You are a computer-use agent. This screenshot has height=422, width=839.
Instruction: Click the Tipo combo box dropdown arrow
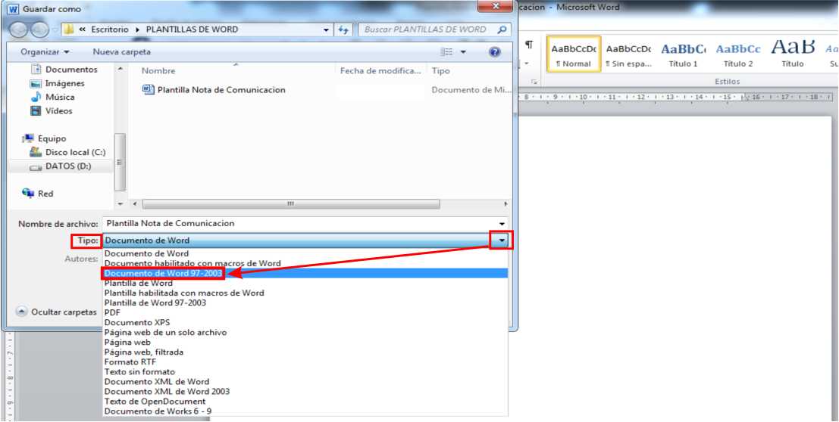pos(502,240)
